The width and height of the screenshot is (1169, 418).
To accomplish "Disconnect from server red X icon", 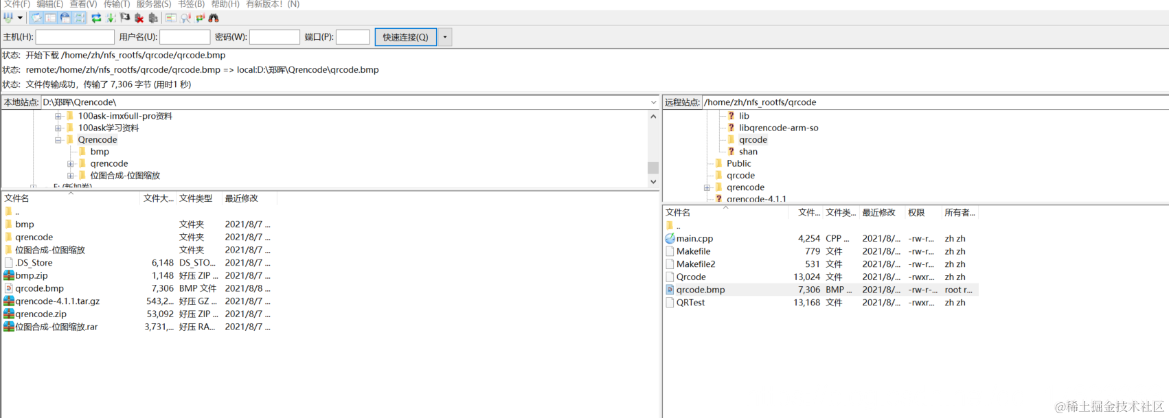I will click(139, 18).
